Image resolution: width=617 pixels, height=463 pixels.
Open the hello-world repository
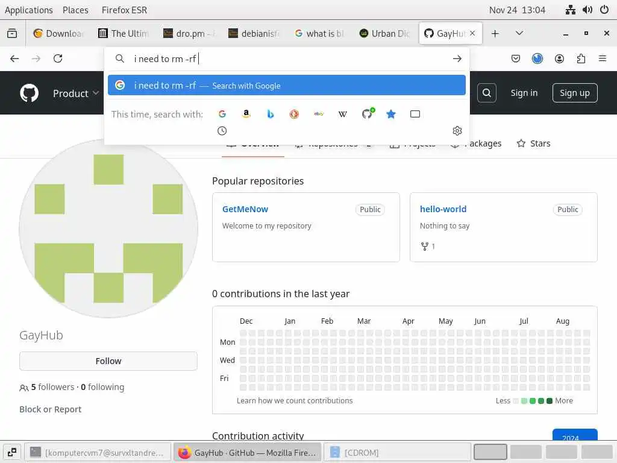443,209
